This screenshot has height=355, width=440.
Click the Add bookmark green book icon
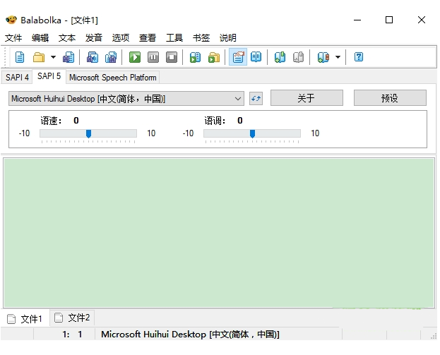point(280,57)
